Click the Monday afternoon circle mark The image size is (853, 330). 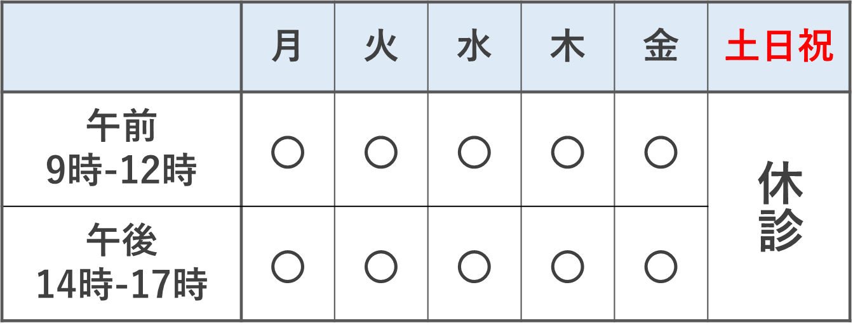(x=288, y=267)
